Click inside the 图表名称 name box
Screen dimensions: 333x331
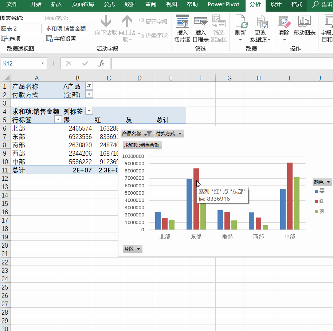(x=20, y=28)
